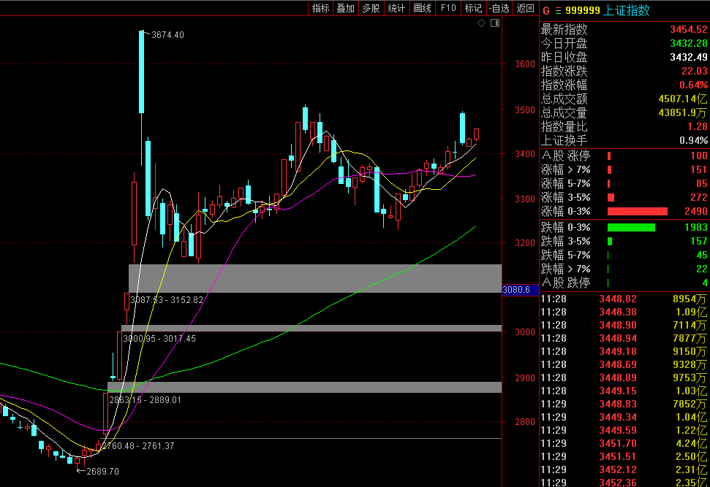Click the 跌幅 0-3% long green bar
Viewport: 710px width, 487px height.
pyautogui.click(x=631, y=228)
